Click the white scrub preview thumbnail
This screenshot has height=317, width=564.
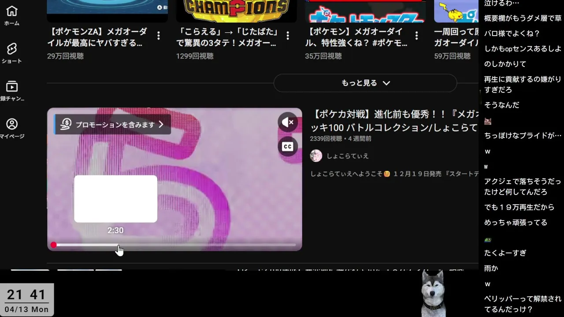(115, 199)
